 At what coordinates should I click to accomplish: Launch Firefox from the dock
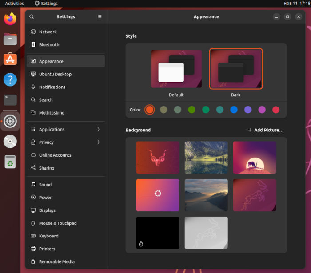(x=10, y=19)
